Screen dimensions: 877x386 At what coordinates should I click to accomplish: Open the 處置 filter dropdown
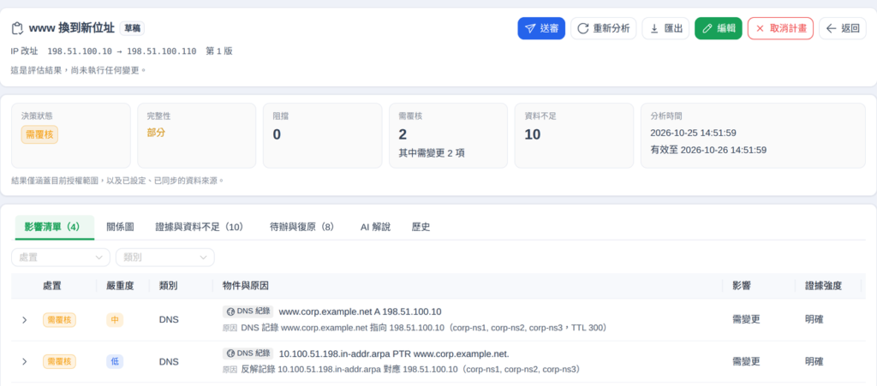[61, 258]
